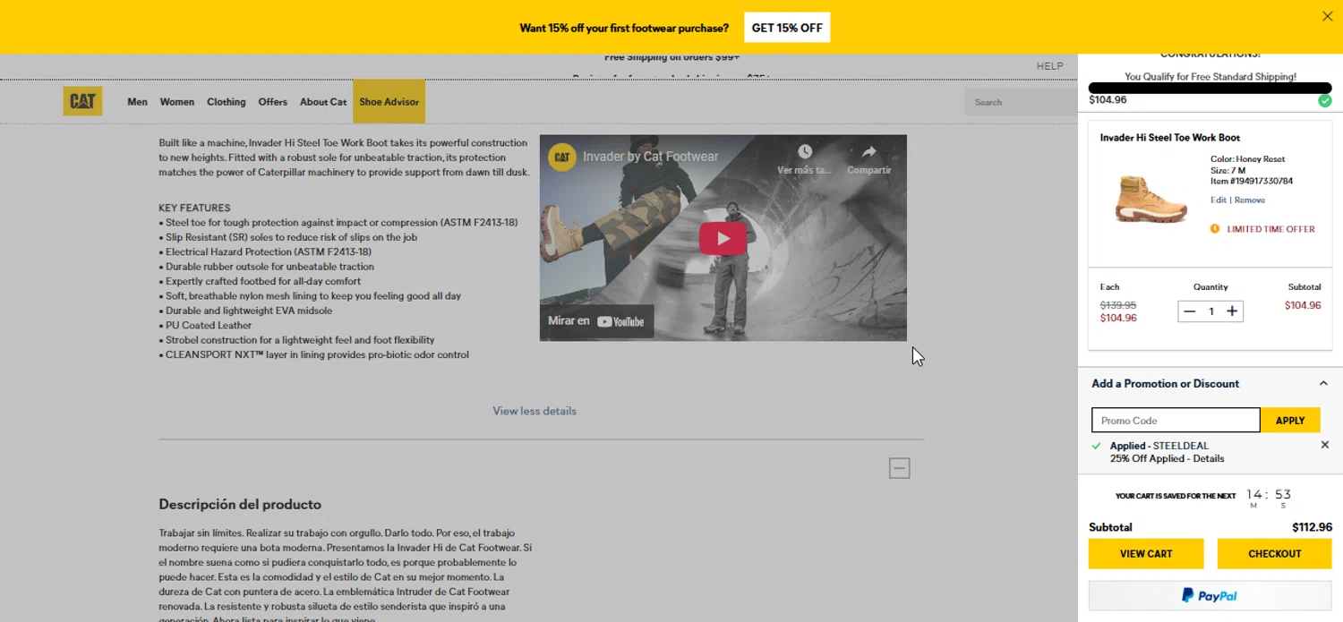Remove the cart item
The width and height of the screenshot is (1343, 622).
click(x=1250, y=200)
